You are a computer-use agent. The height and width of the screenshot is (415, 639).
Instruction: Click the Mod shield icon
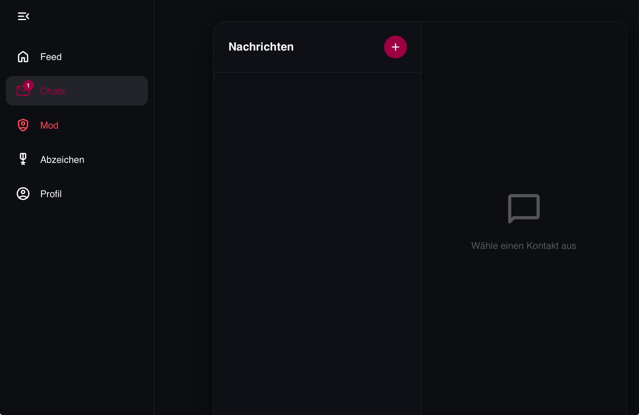(23, 125)
